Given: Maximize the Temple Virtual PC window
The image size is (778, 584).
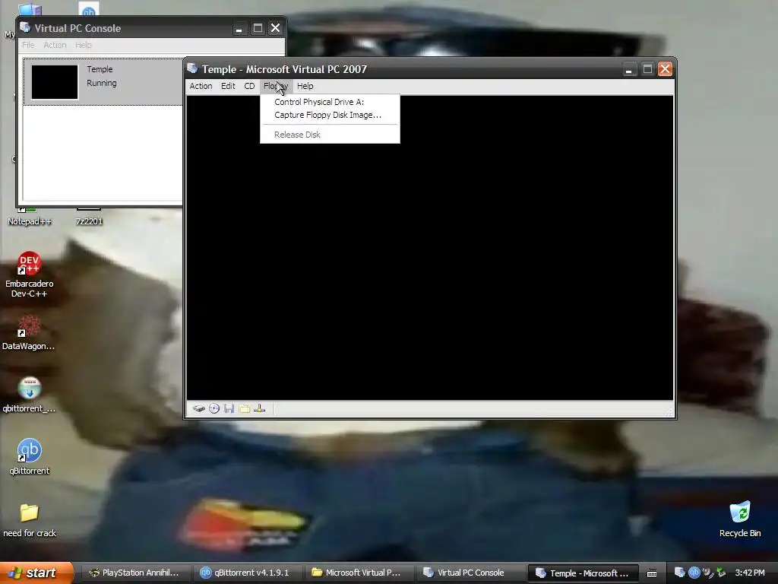Looking at the screenshot, I should [x=647, y=69].
